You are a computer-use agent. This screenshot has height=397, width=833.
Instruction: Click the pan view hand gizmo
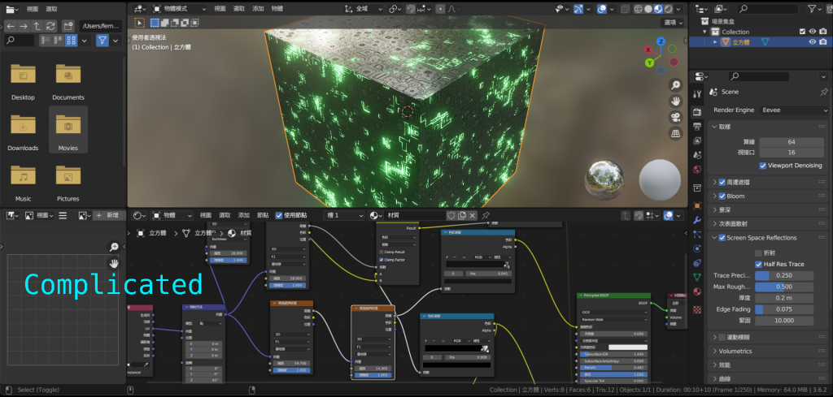(x=675, y=101)
